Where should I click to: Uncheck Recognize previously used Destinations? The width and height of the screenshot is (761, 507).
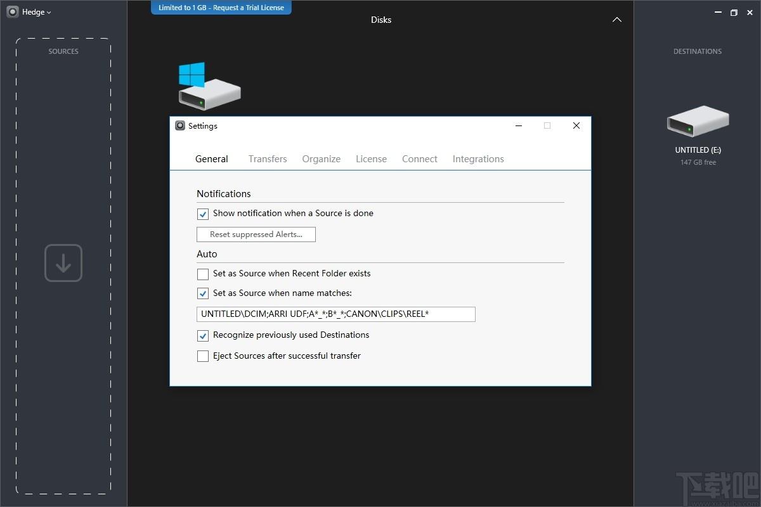tap(203, 336)
